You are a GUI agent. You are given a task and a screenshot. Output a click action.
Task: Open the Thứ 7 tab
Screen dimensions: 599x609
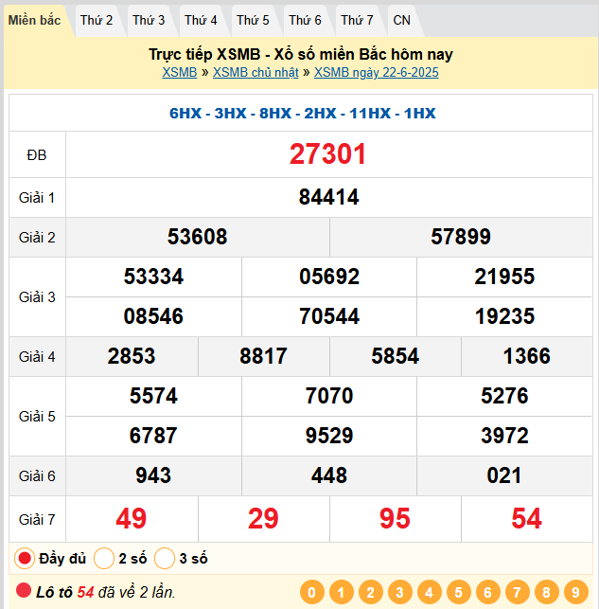coord(357,20)
